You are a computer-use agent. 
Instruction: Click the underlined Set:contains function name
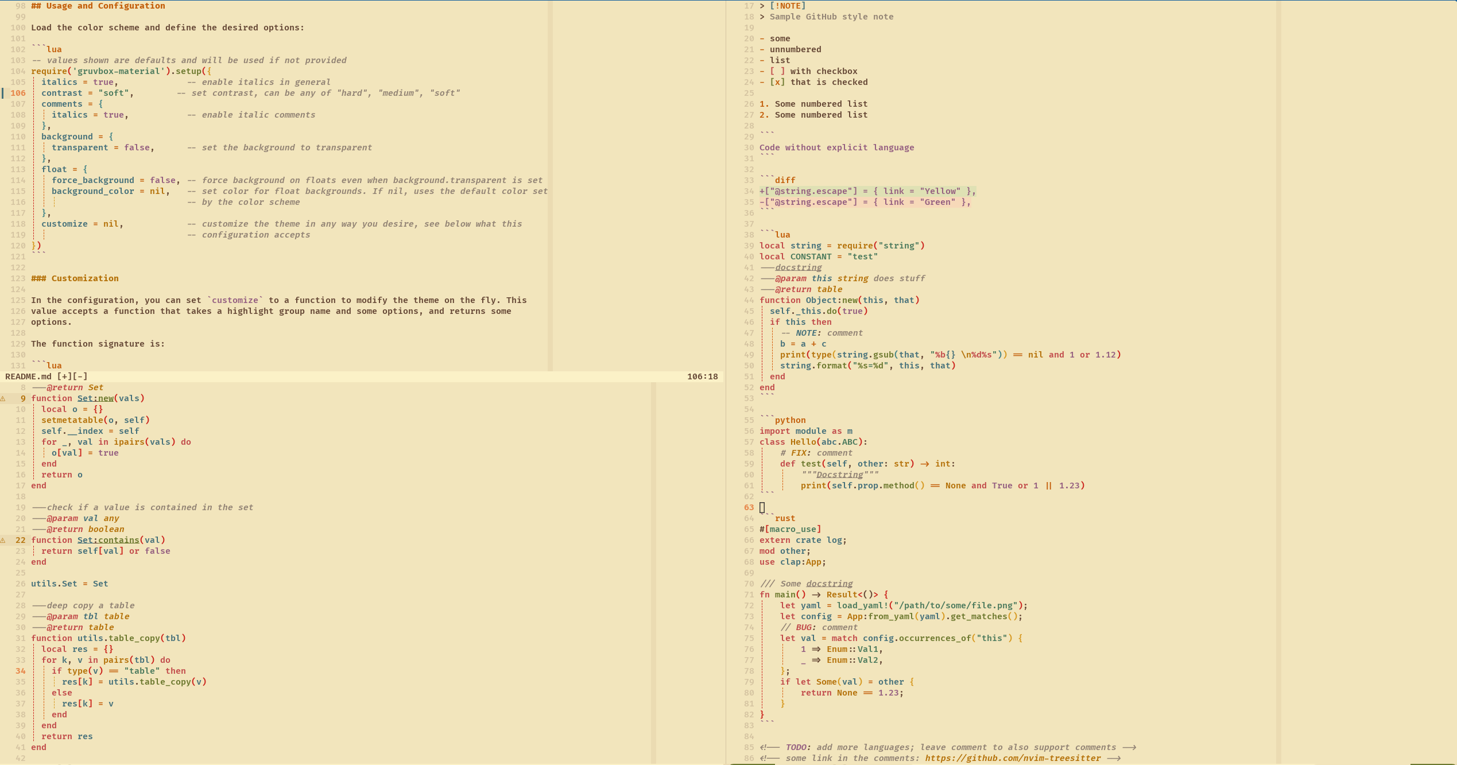[108, 540]
